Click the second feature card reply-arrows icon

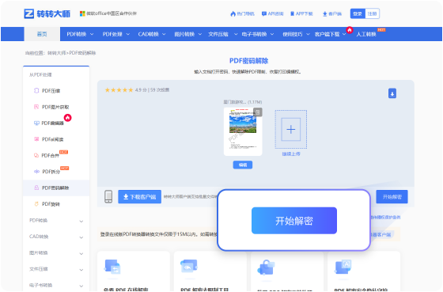click(189, 266)
